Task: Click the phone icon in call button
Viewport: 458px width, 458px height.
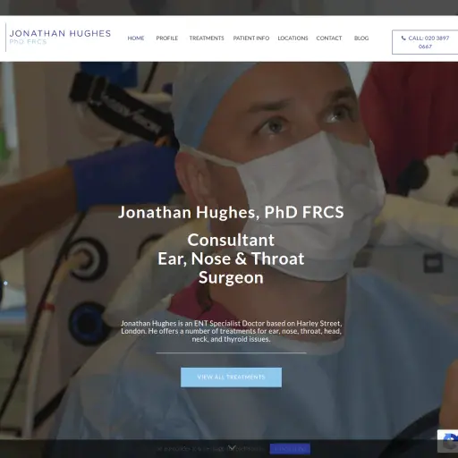Action: pyautogui.click(x=403, y=38)
